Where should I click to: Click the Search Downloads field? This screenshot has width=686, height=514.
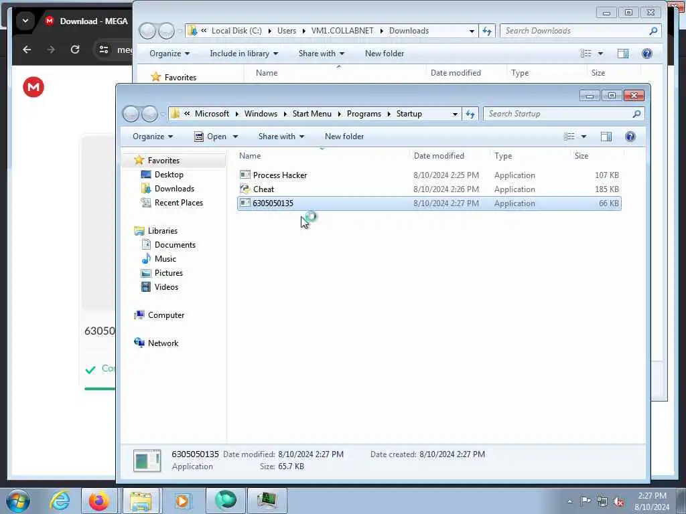580,31
